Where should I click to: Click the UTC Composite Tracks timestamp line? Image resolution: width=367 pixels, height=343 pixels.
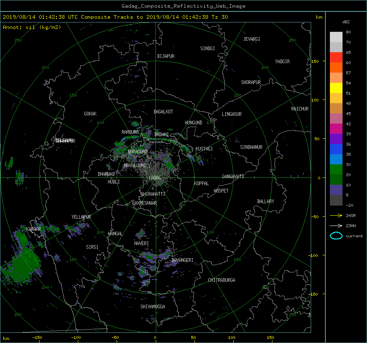click(115, 17)
